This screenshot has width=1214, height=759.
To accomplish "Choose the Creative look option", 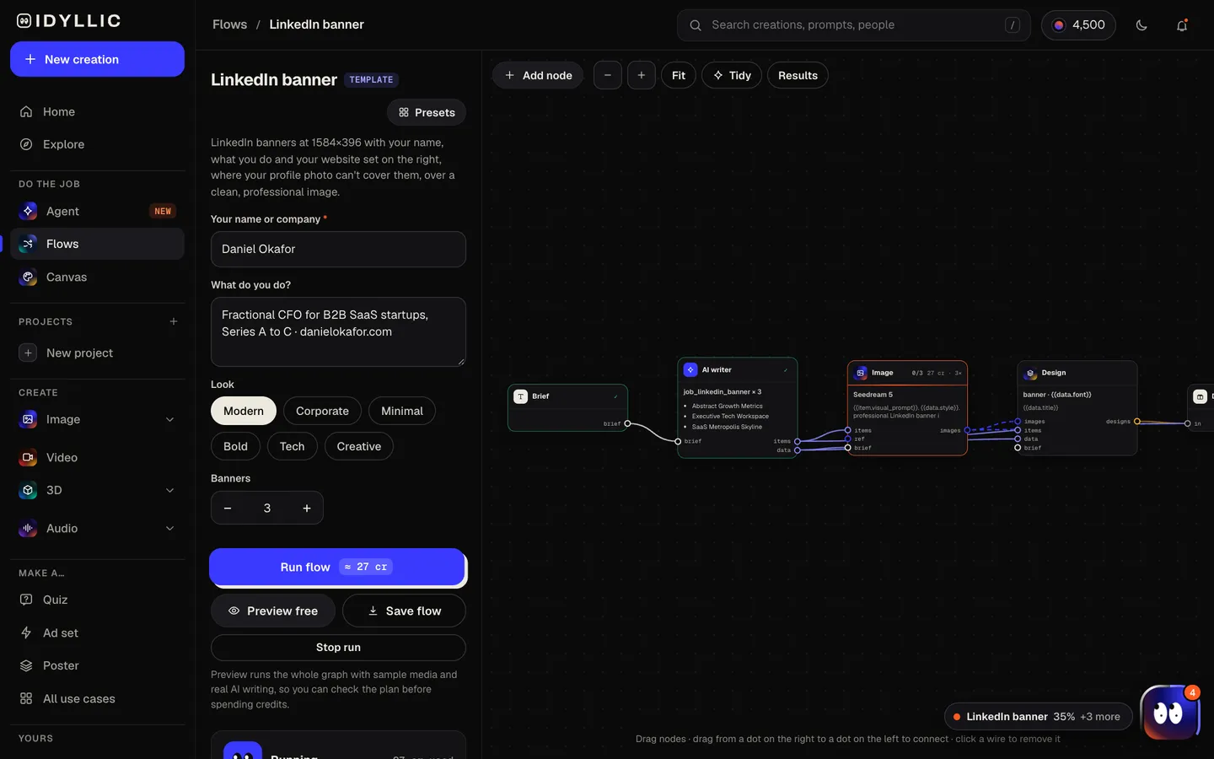I will pyautogui.click(x=359, y=446).
